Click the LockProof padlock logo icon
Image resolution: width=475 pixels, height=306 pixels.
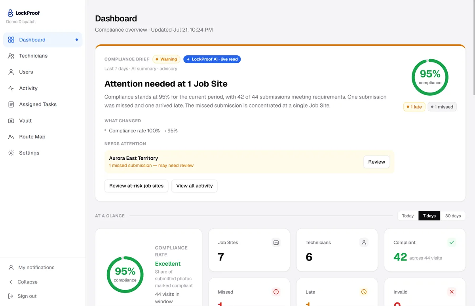click(10, 13)
